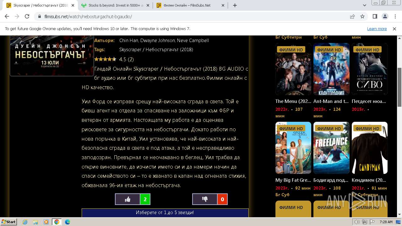Open actor link Neve Campbell

tap(193, 40)
